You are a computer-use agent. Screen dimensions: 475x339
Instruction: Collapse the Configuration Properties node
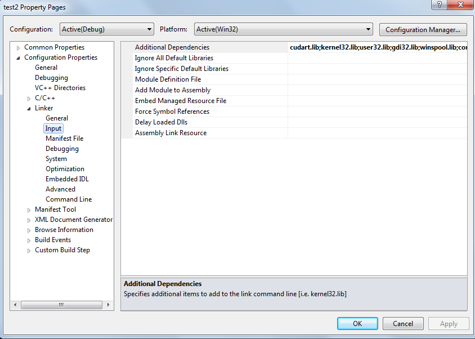pos(19,58)
